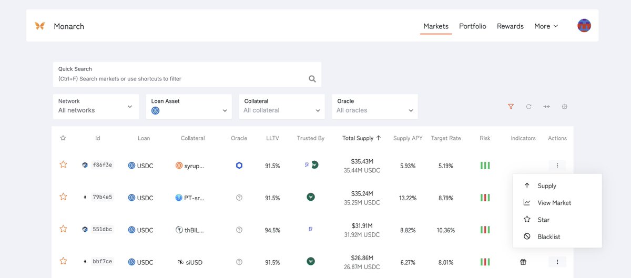The height and width of the screenshot is (278, 631).
Task: Click risk bars in f86f3e row
Action: tap(485, 166)
